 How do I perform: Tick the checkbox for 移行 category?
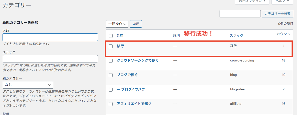click(x=111, y=46)
